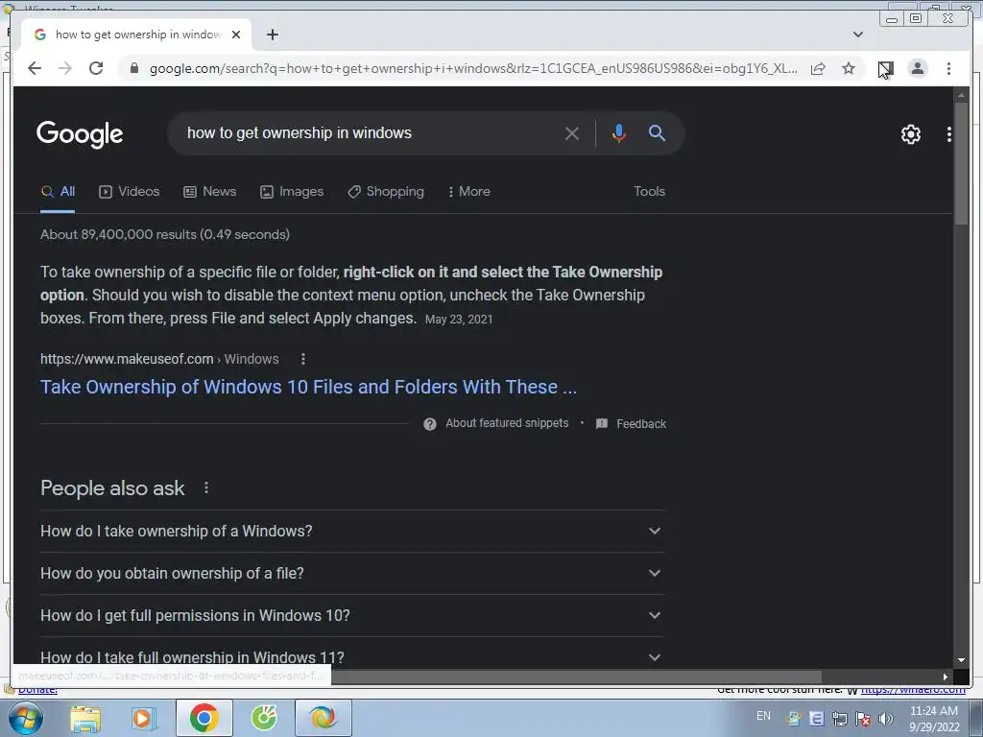Image resolution: width=983 pixels, height=737 pixels.
Task: Expand 'How do I take full ownership in Windows 11?'
Action: click(x=352, y=656)
